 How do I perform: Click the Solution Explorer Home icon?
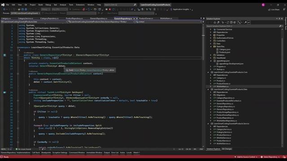pyautogui.click(x=215, y=22)
